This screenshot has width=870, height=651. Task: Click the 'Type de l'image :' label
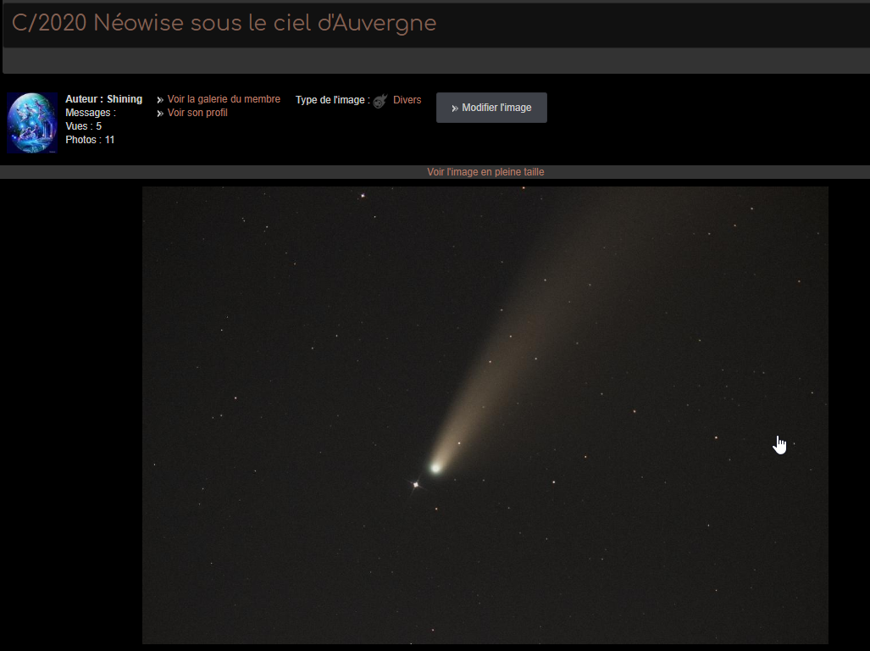(x=332, y=100)
